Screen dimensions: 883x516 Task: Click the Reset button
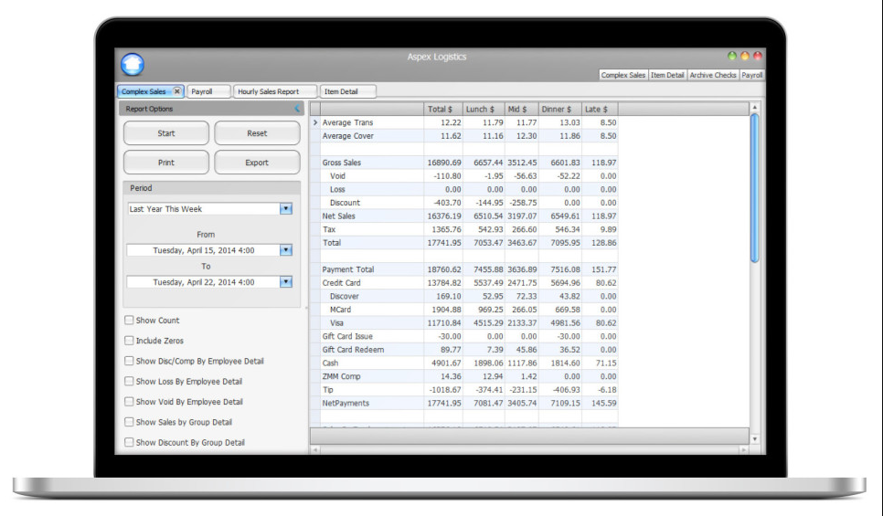pos(257,133)
